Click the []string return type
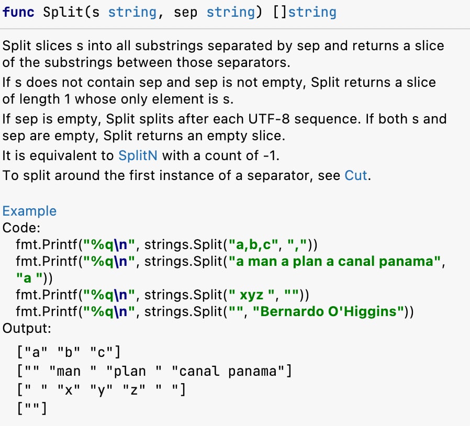Image resolution: width=470 pixels, height=426 pixels. pos(304,12)
